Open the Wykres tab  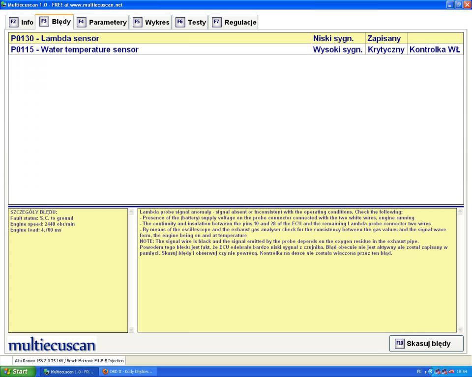point(150,22)
